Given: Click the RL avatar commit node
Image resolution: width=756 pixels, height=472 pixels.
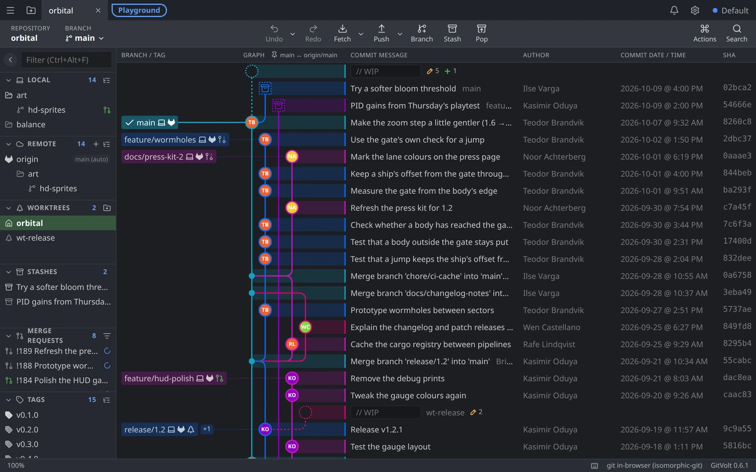Looking at the screenshot, I should pos(292,344).
